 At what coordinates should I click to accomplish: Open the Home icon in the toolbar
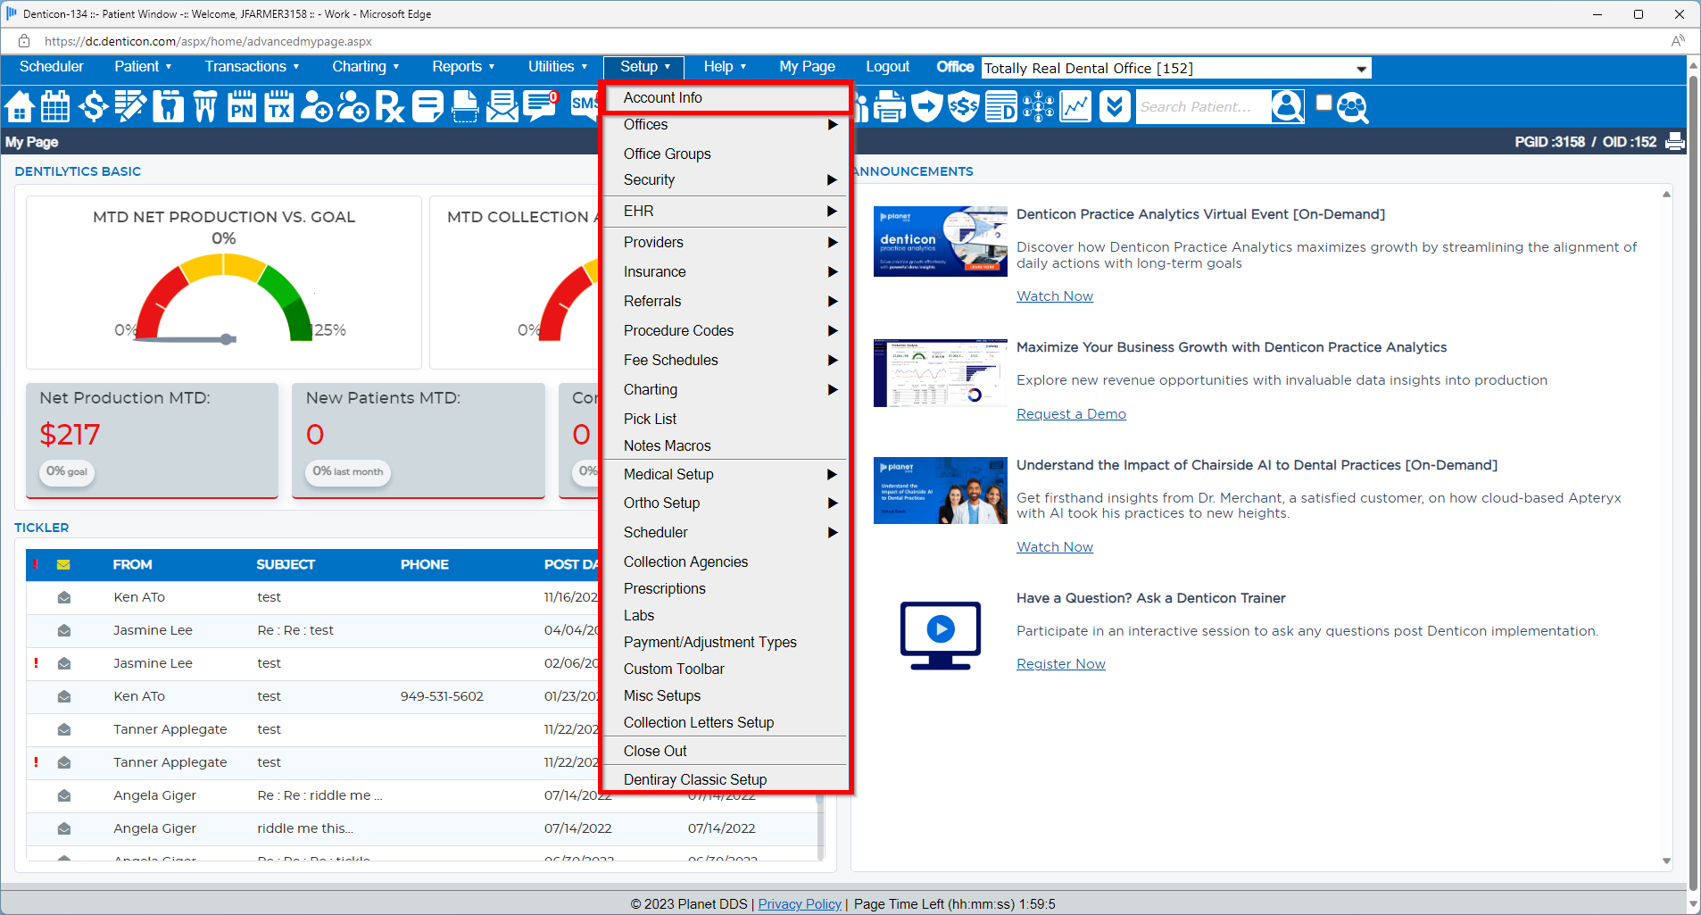click(x=20, y=106)
